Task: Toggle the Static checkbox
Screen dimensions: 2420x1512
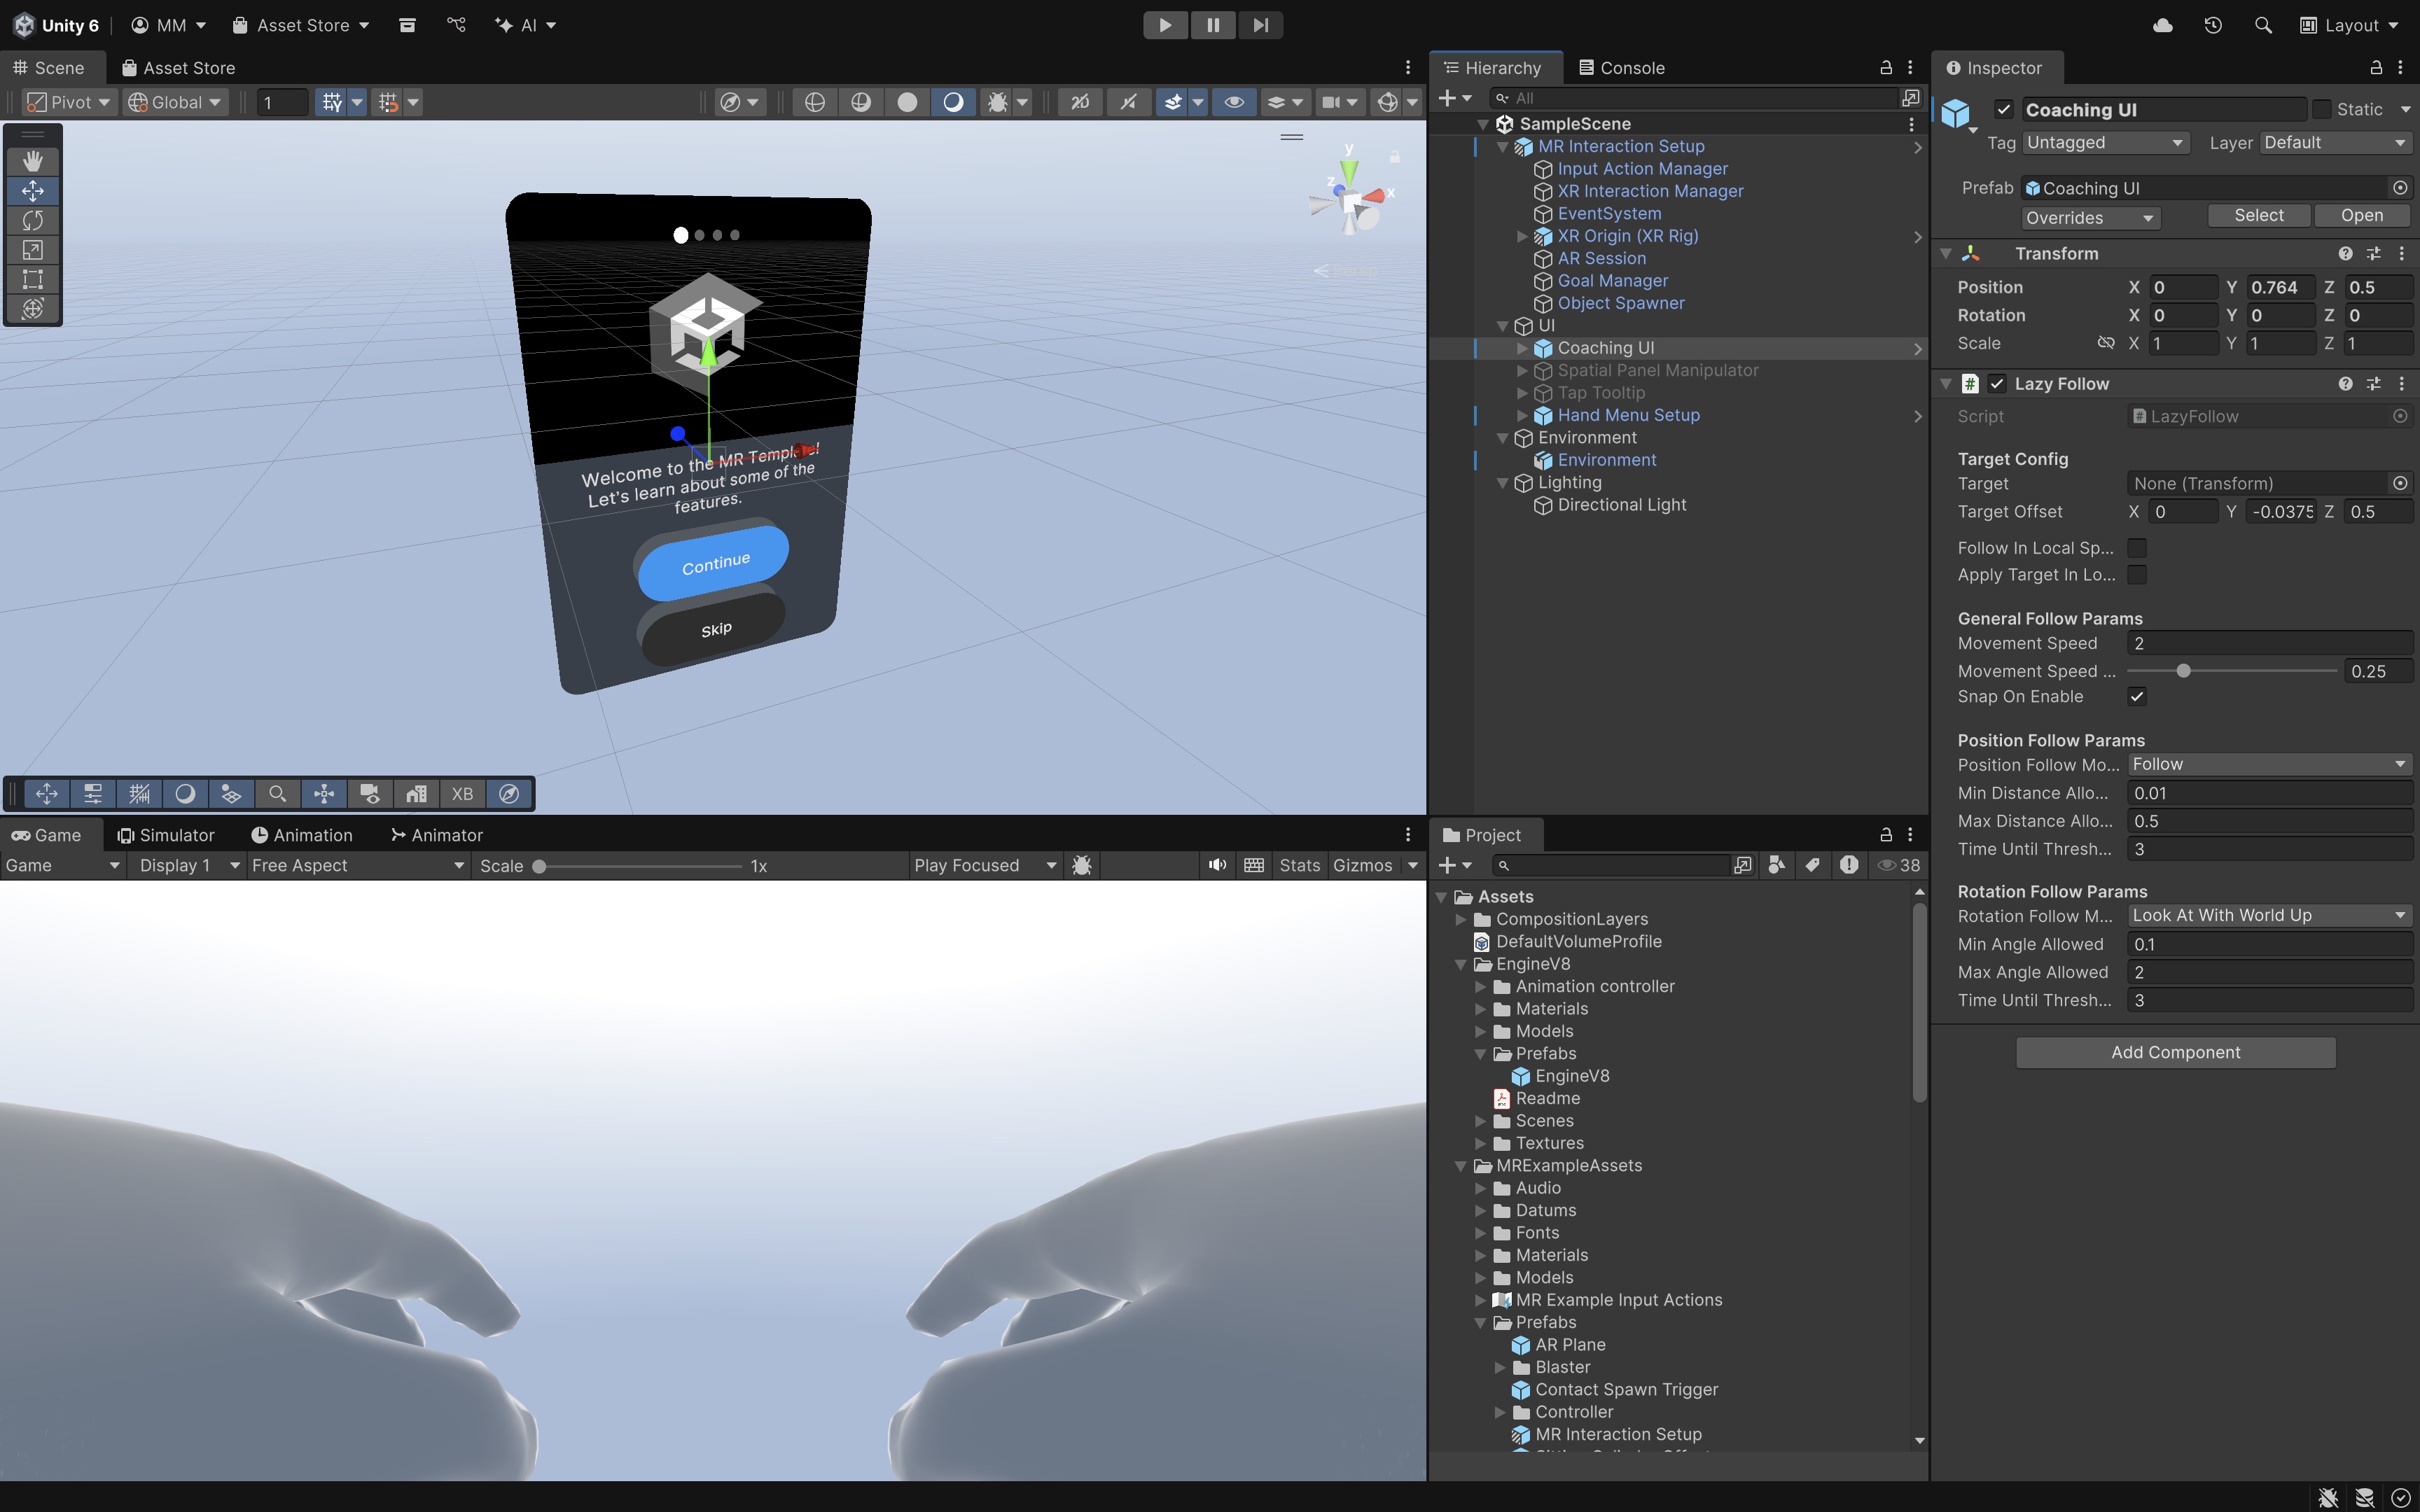Action: click(x=2322, y=109)
